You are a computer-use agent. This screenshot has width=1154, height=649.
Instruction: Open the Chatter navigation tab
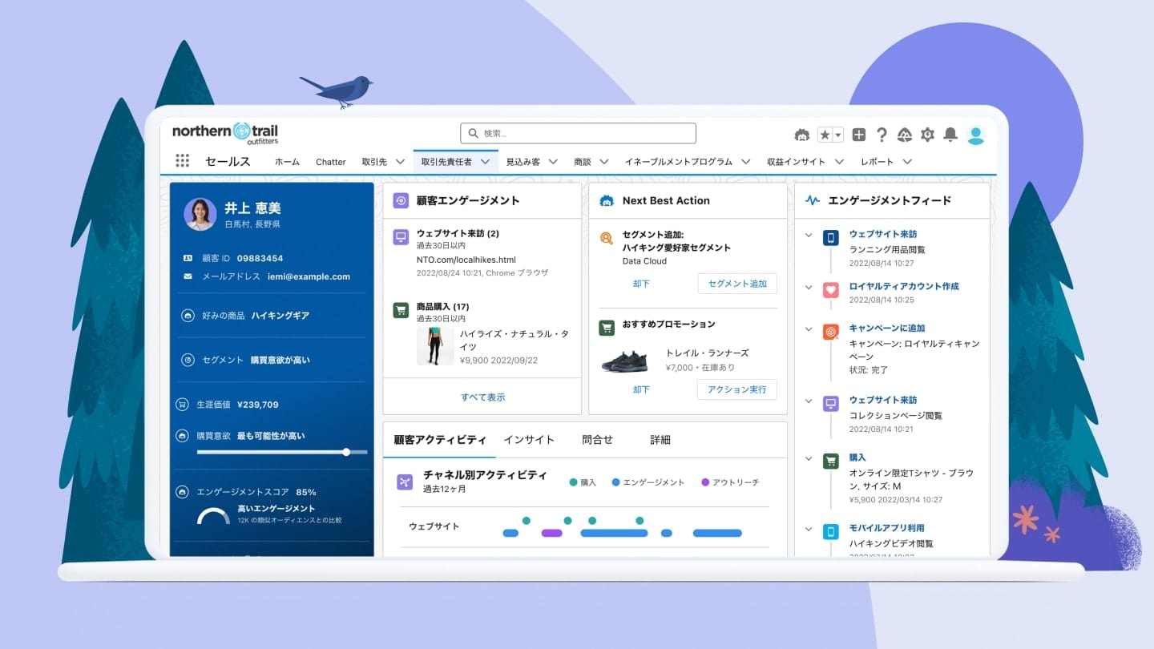tap(330, 162)
